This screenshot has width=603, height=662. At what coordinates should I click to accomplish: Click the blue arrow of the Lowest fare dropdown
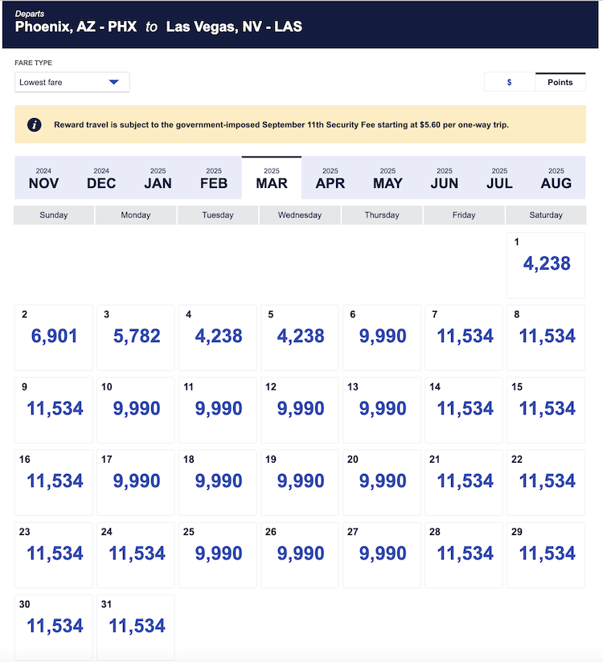(113, 82)
